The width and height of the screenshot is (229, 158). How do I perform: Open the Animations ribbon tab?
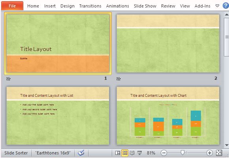click(x=118, y=6)
